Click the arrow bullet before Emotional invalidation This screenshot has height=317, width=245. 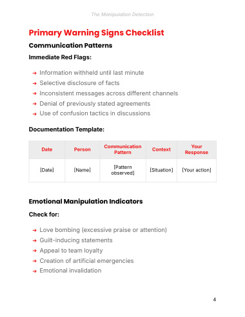[x=35, y=271]
